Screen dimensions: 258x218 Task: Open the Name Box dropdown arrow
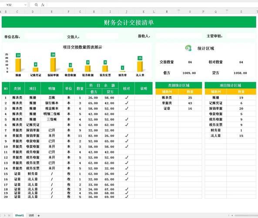point(25,5)
